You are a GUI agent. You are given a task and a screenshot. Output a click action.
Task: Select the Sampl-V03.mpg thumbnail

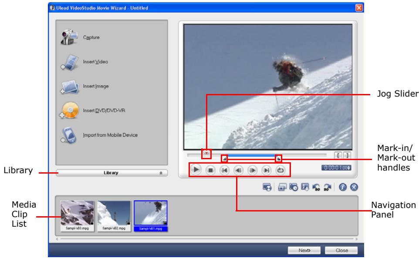(x=77, y=215)
